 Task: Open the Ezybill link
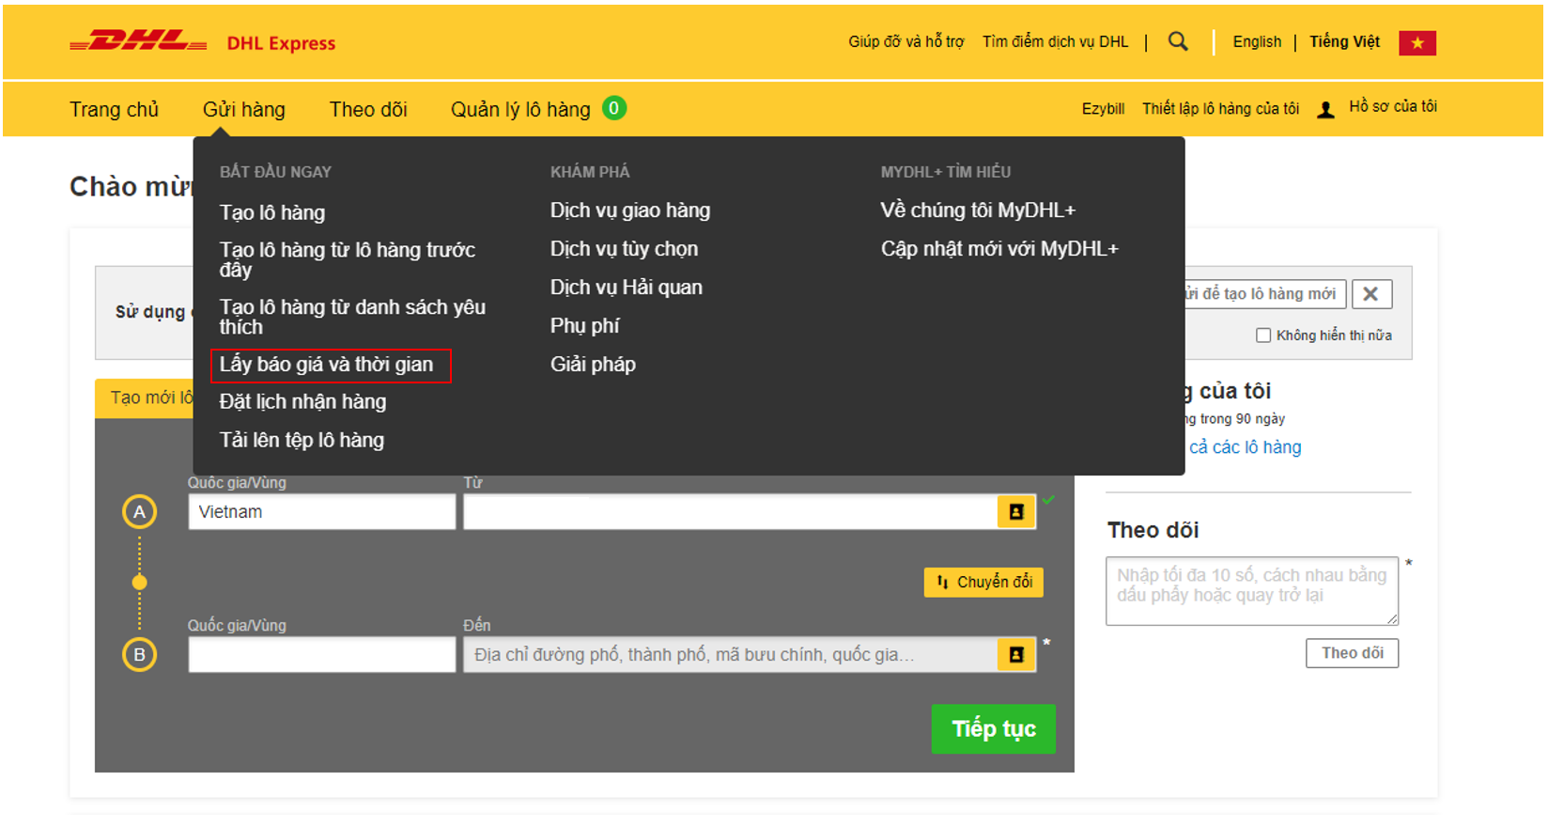tap(1103, 109)
